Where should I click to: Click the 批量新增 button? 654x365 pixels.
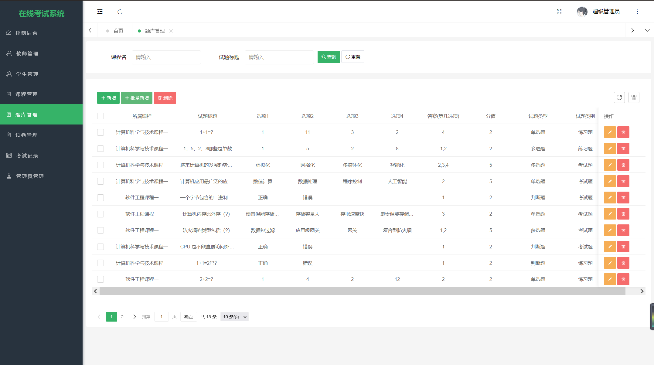137,98
